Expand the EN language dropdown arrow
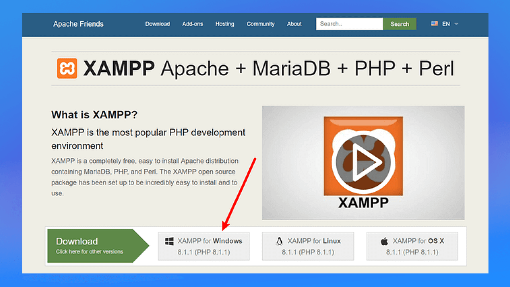This screenshot has height=287, width=510. click(456, 24)
